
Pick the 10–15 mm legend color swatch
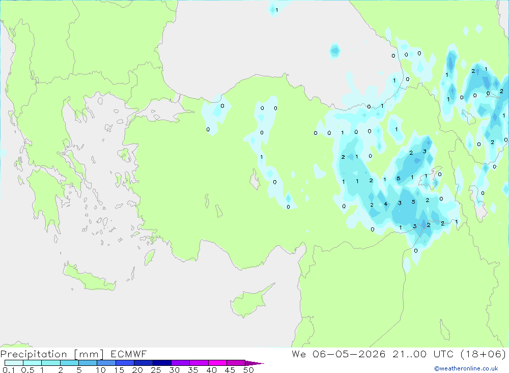(x=106, y=363)
